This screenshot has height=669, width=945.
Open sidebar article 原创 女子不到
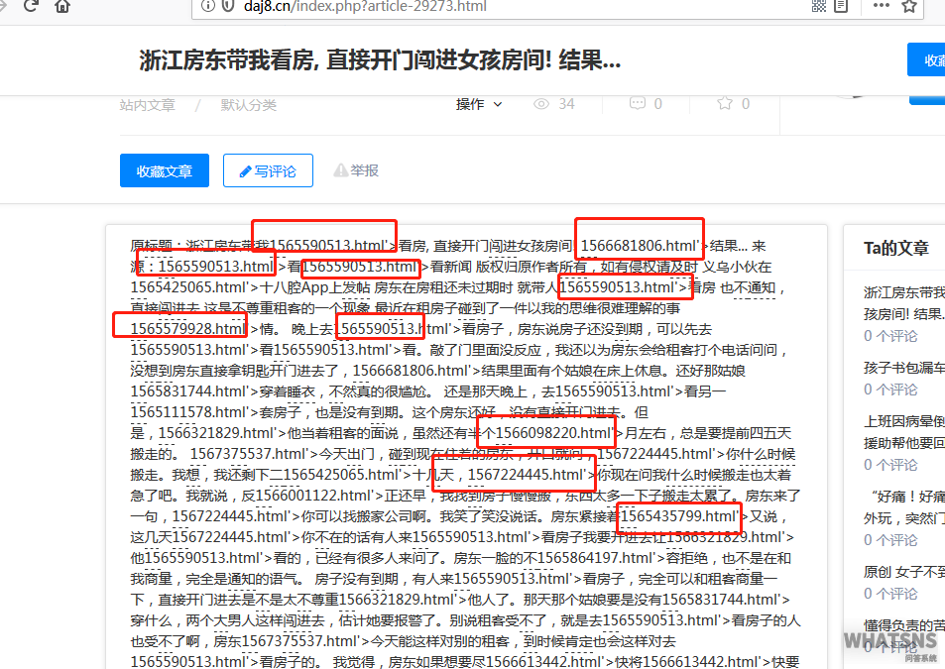coord(902,571)
